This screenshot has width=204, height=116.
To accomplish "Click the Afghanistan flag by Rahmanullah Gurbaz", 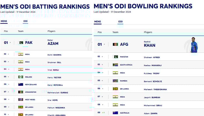I will click(x=20, y=92).
